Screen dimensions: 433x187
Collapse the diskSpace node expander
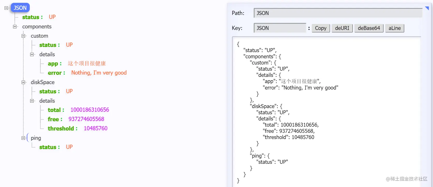coord(23,82)
